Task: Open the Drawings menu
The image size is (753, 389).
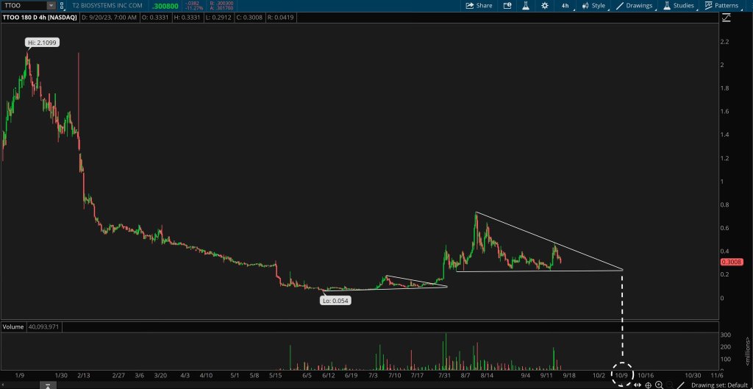Action: 636,6
